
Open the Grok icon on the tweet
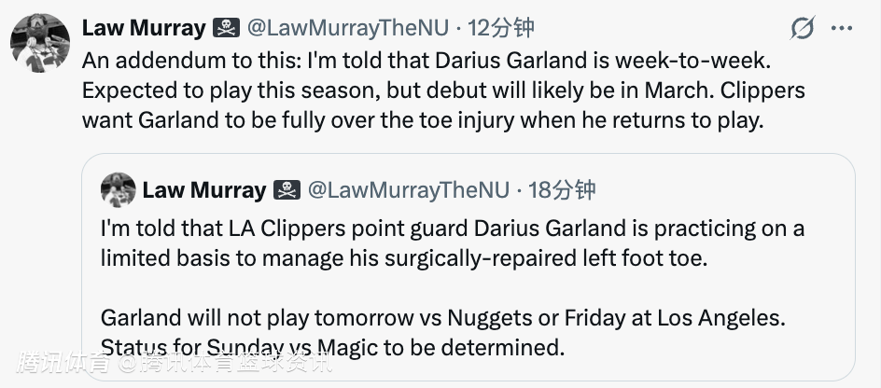point(802,29)
